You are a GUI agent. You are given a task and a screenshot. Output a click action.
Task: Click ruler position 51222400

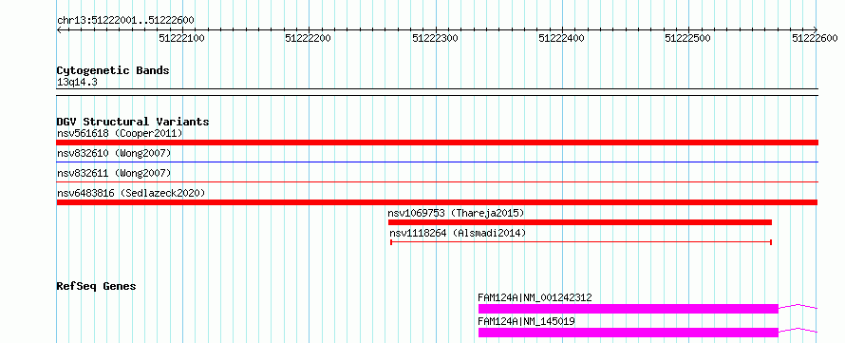tap(561, 38)
